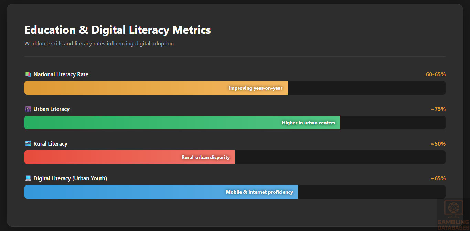The width and height of the screenshot is (470, 231).
Task: Click the city buildings icon beside Urban Literacy
Action: 28,109
